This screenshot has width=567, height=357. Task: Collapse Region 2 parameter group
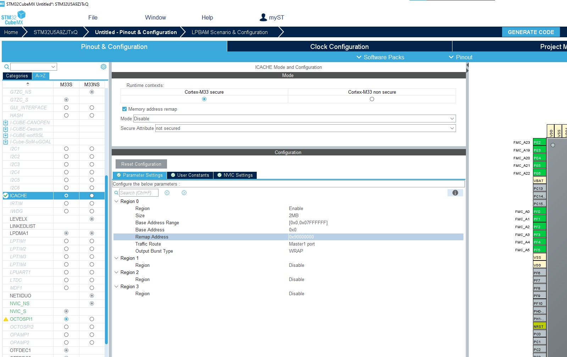point(116,272)
